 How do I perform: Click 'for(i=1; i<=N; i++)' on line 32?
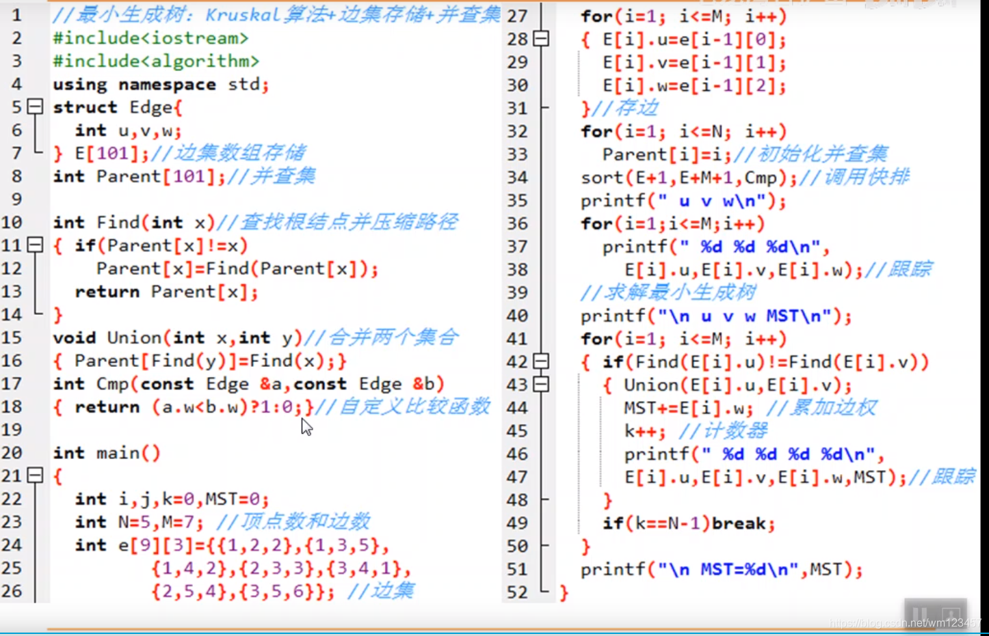[684, 131]
